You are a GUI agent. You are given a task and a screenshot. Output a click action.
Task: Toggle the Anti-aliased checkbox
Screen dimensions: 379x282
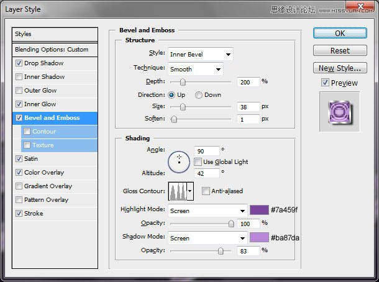point(206,191)
